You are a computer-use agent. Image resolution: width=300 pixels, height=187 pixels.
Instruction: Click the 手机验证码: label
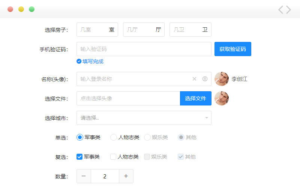pyautogui.click(x=54, y=49)
